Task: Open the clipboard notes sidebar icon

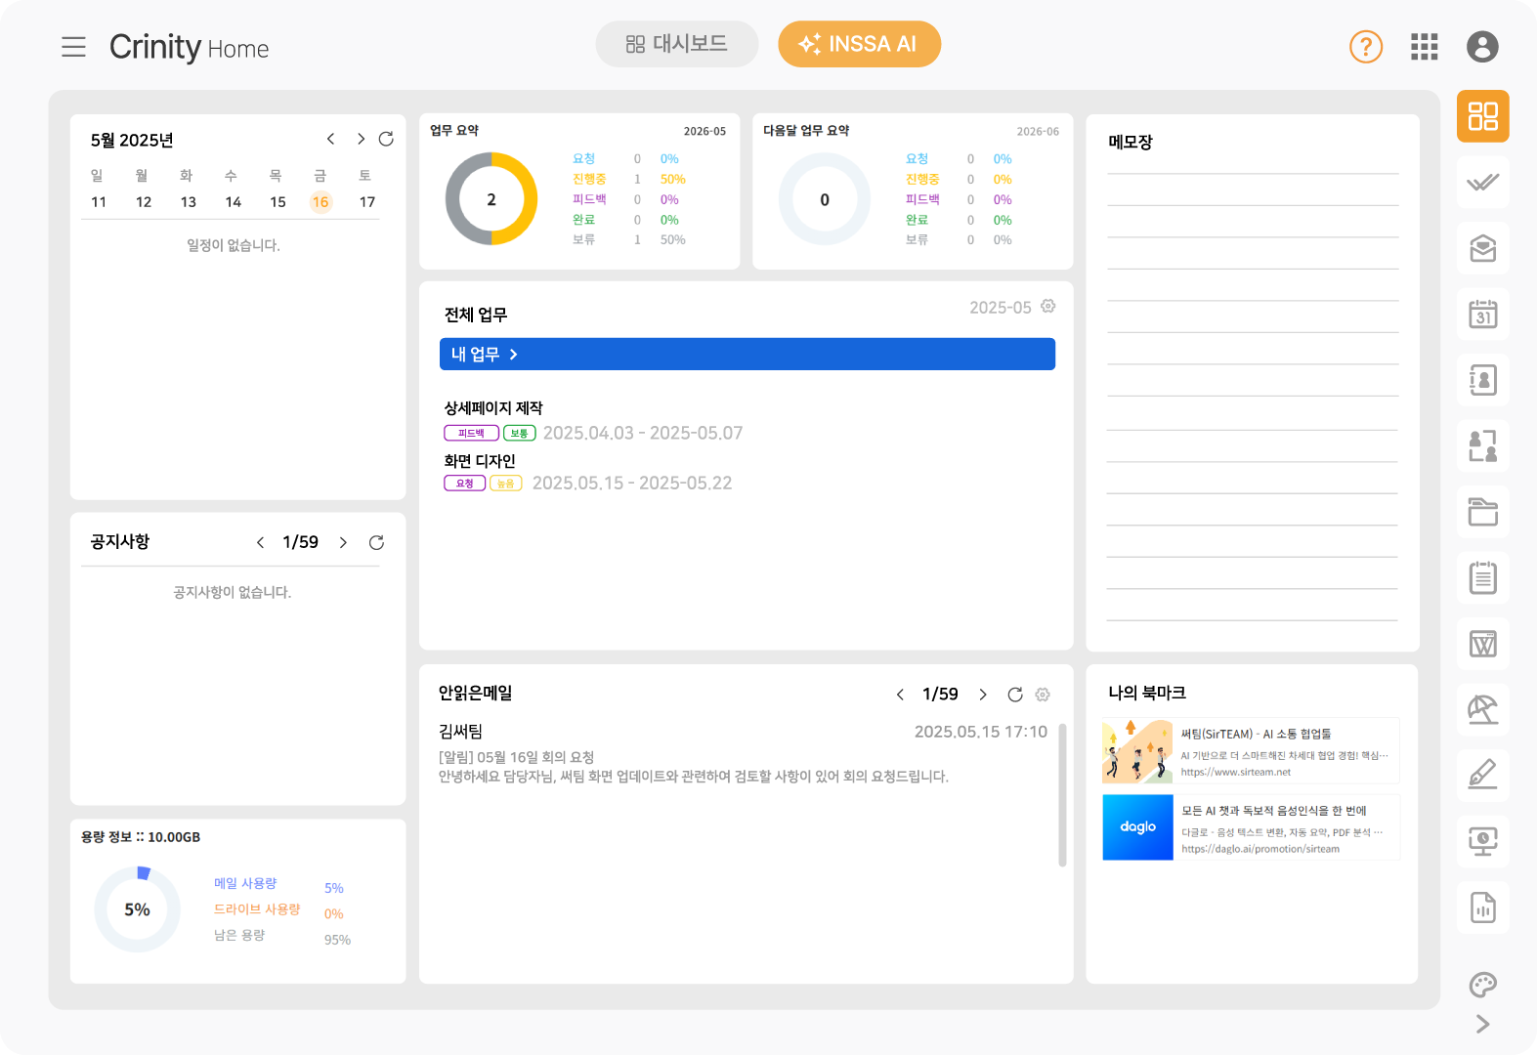Action: [x=1482, y=577]
